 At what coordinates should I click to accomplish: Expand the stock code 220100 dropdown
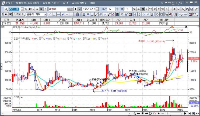[x=22, y=9]
